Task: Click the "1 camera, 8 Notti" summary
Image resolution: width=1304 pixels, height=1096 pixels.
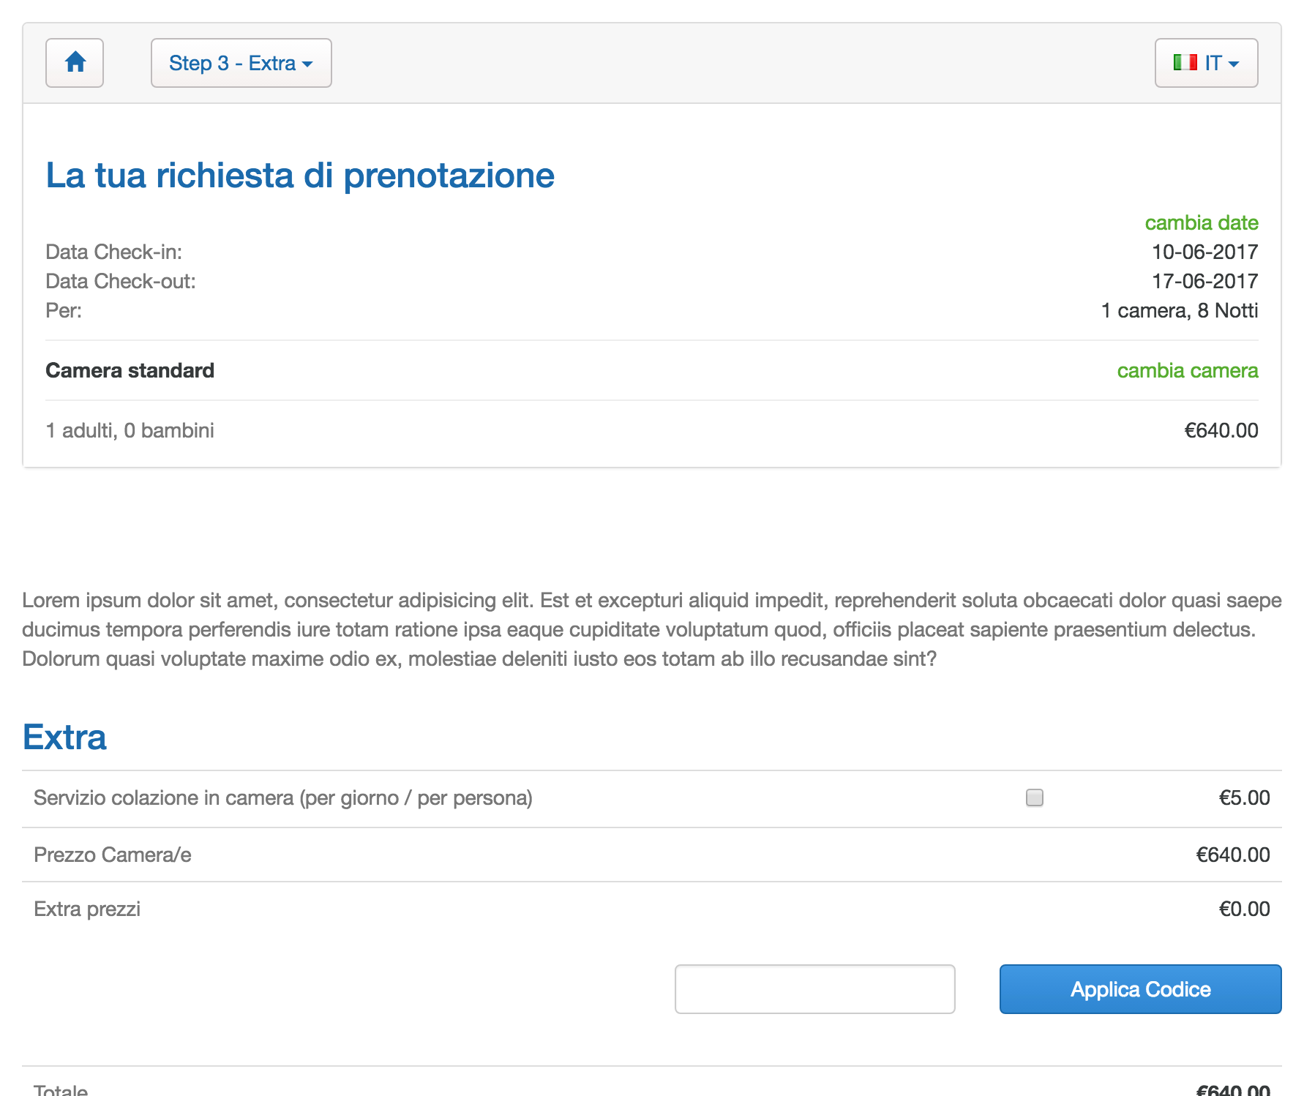Action: [1179, 310]
